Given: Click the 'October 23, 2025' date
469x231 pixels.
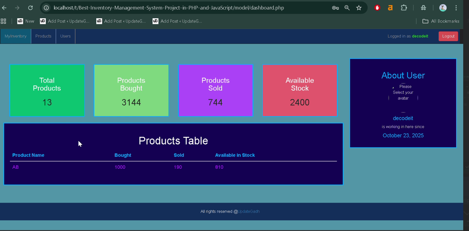Looking at the screenshot, I should [403, 136].
